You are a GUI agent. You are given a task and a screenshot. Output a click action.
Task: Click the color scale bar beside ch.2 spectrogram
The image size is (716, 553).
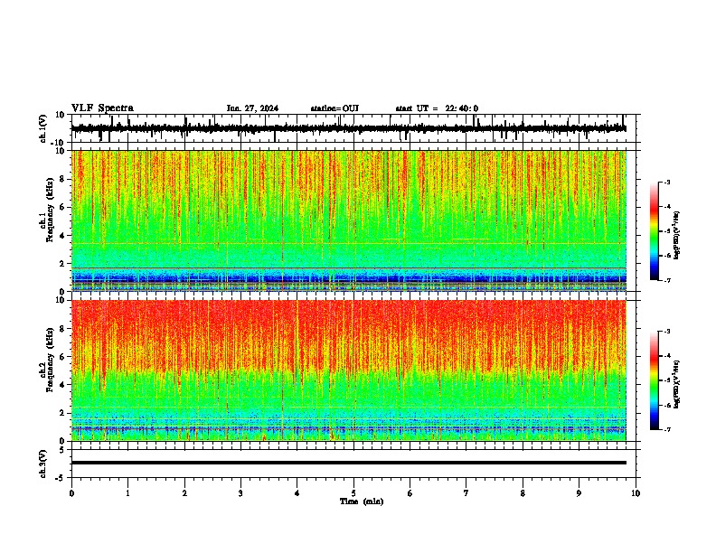tap(655, 380)
